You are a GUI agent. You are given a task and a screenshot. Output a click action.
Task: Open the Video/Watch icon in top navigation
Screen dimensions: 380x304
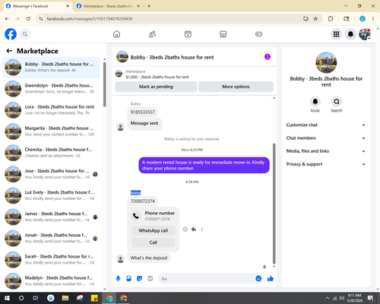(188, 34)
